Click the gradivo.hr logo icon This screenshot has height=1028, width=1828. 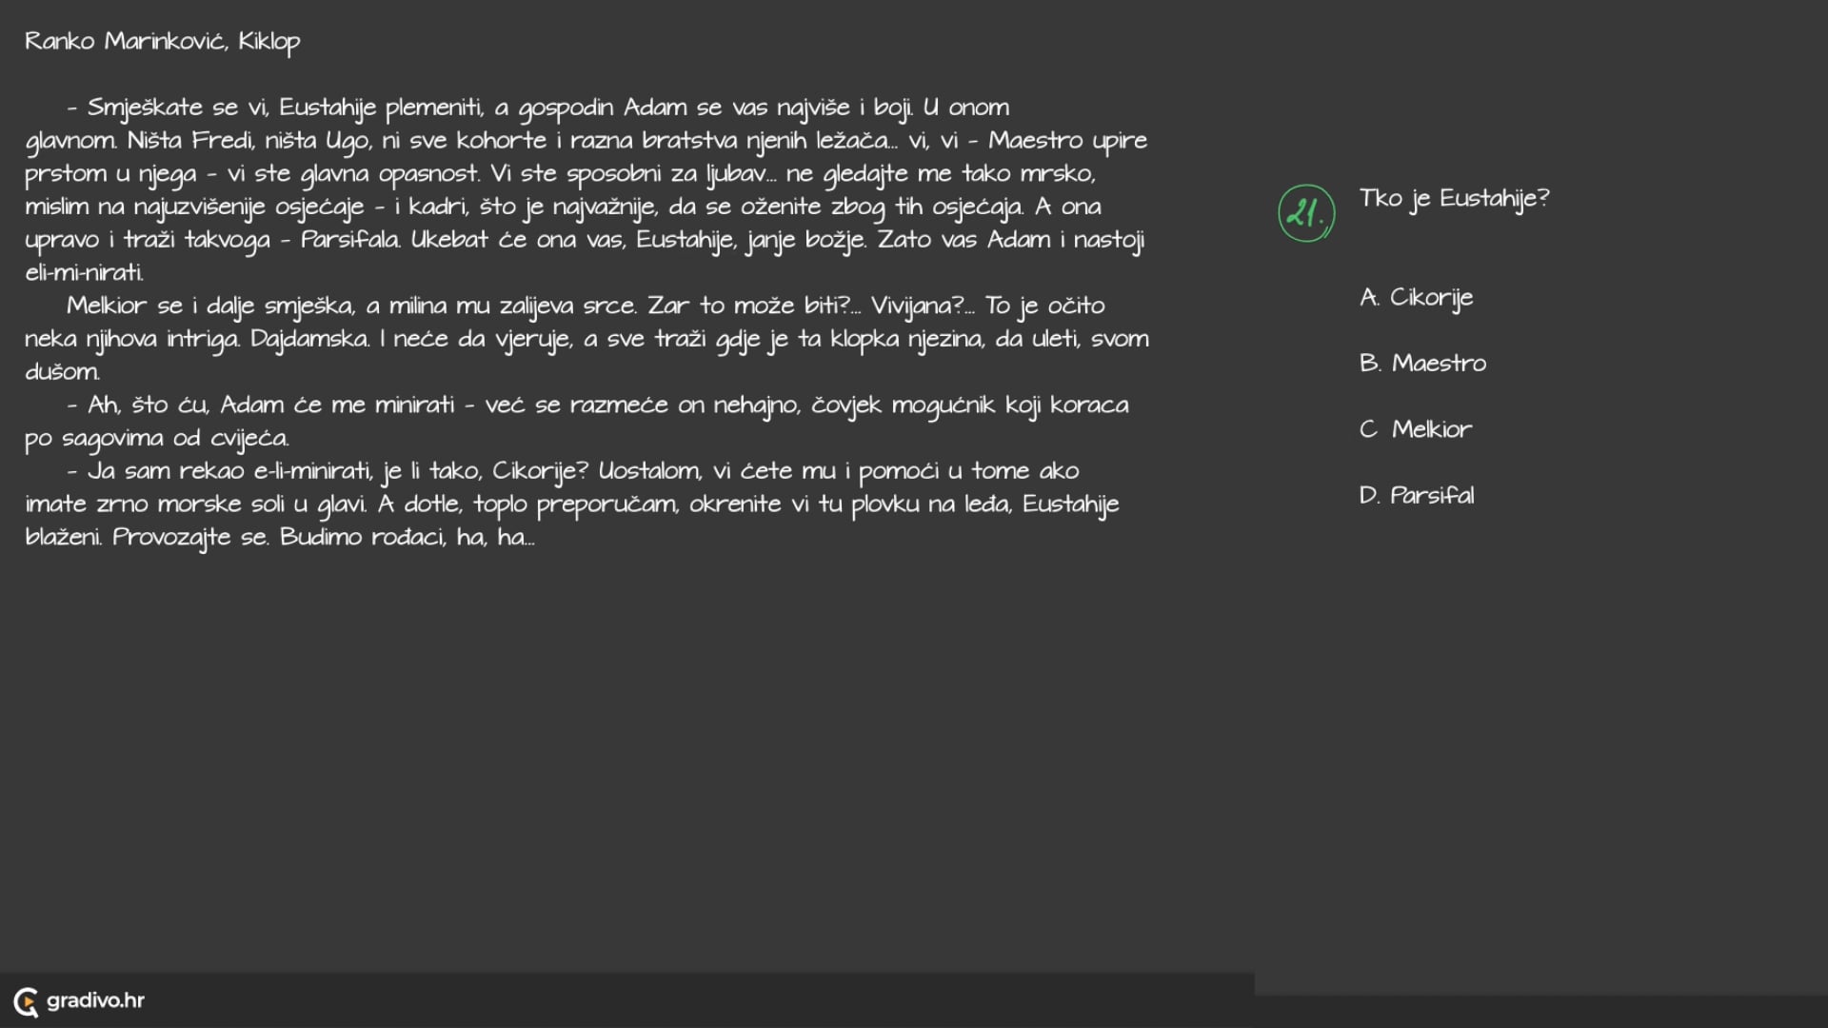[x=27, y=1001]
